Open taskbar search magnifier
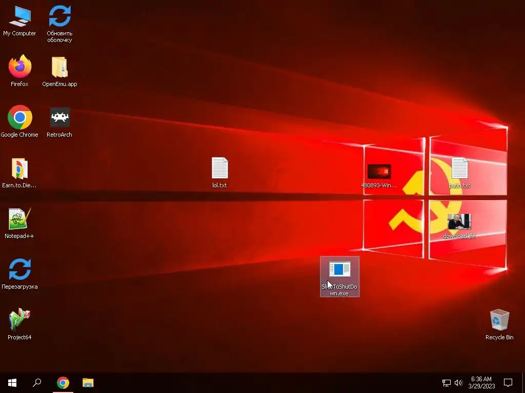The width and height of the screenshot is (525, 393). point(37,383)
